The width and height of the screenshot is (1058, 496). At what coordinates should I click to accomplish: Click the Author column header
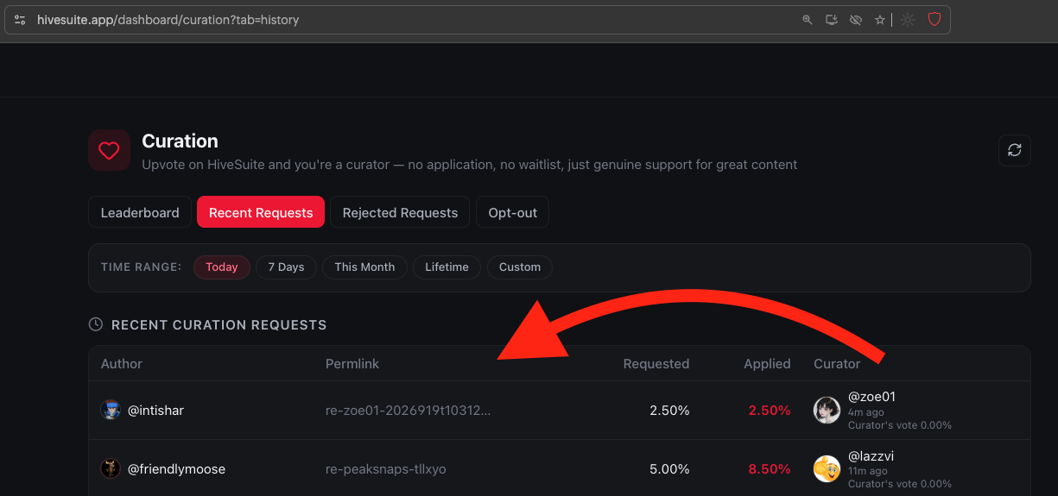point(122,364)
